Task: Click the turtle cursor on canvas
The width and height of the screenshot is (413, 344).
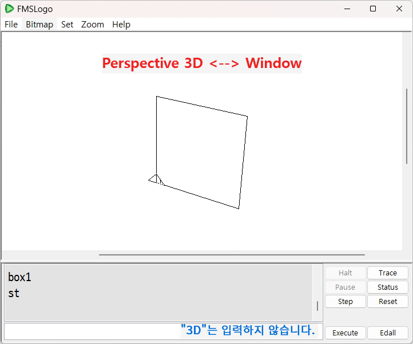Action: [156, 180]
